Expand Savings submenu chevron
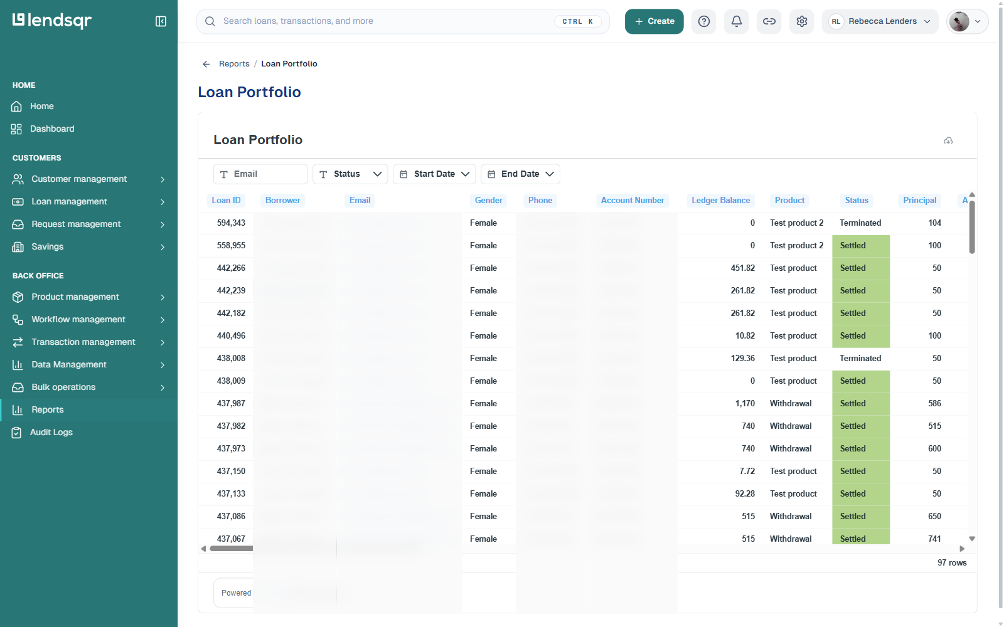Screen dimensions: 1004x627 pos(163,247)
